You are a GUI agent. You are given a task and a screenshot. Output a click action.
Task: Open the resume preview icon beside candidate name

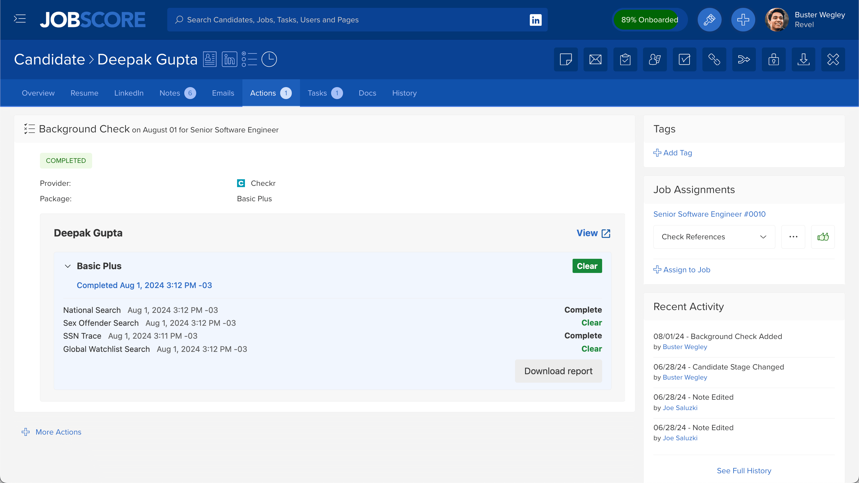[x=210, y=59]
